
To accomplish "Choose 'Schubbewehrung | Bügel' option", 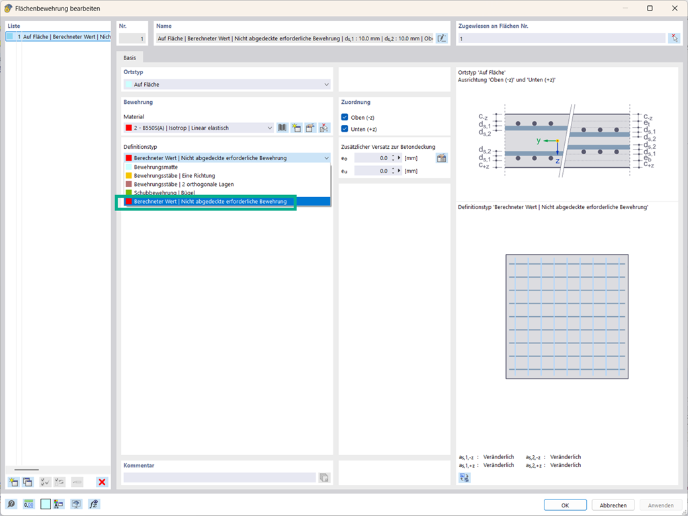I will 227,193.
